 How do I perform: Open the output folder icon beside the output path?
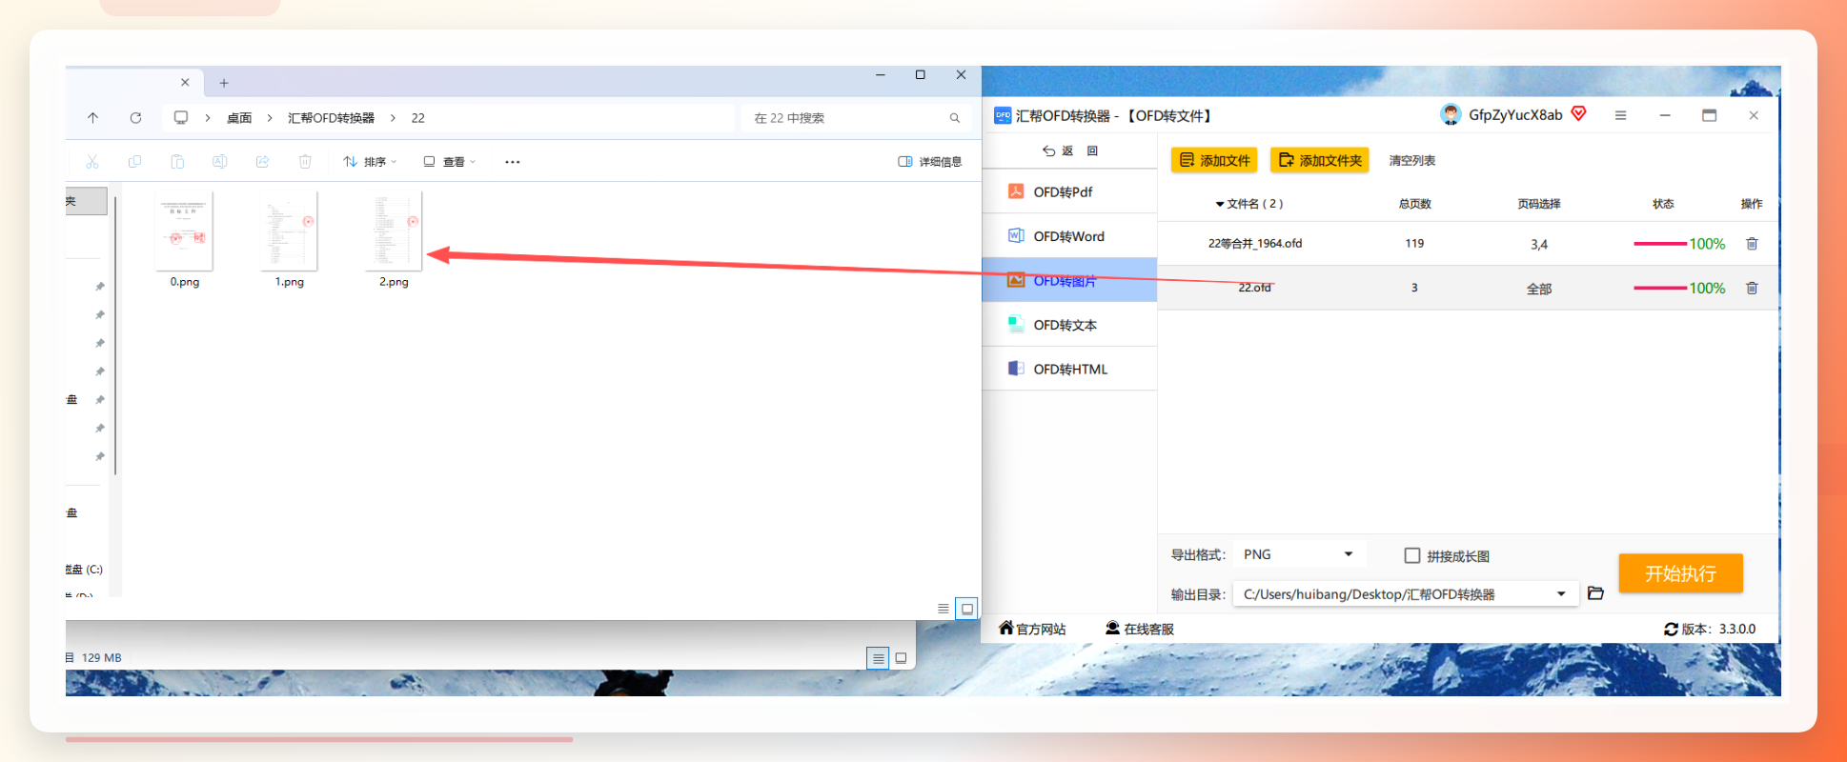click(x=1595, y=593)
